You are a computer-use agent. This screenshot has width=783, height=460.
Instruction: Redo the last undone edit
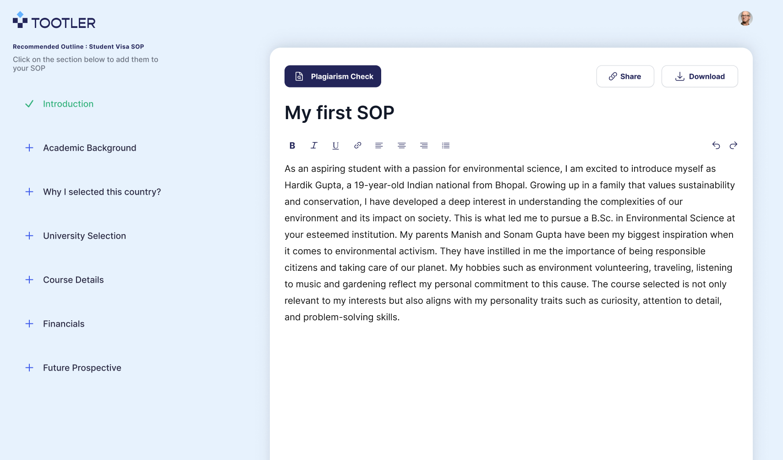click(x=734, y=146)
